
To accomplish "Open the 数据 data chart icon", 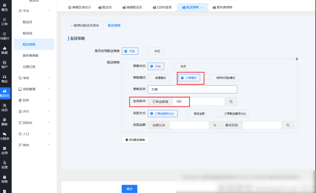I will pyautogui.click(x=5, y=50).
